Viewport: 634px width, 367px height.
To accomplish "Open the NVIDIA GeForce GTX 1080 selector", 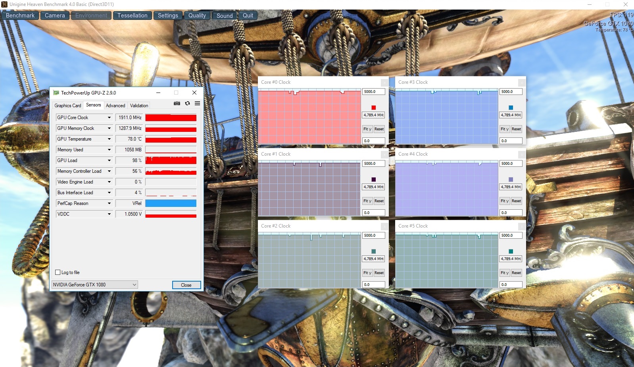I will (x=95, y=285).
